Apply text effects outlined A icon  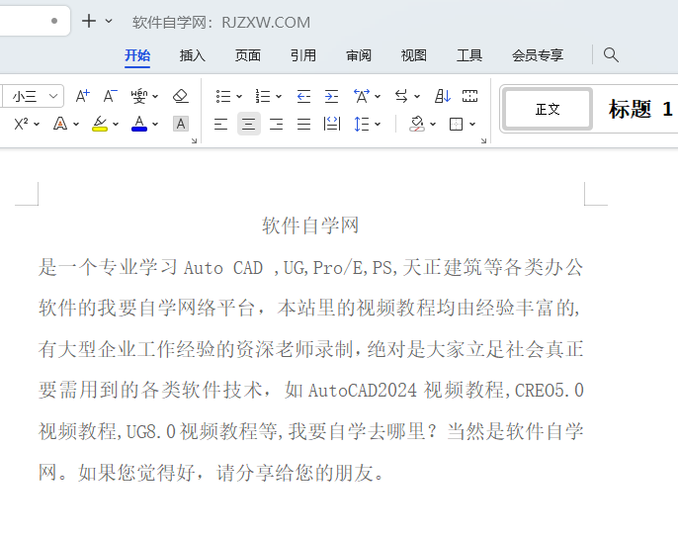coord(60,125)
